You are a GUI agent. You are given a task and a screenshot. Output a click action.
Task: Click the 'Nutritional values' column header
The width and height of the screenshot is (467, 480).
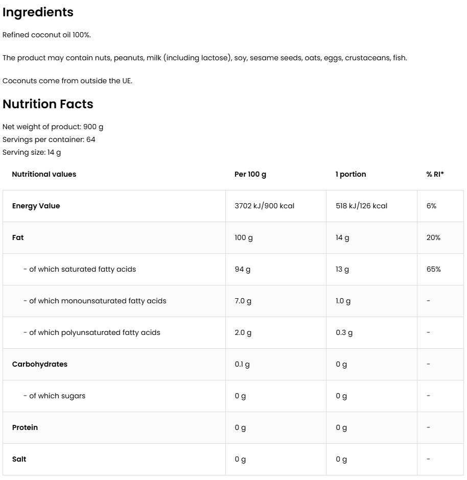coord(44,174)
